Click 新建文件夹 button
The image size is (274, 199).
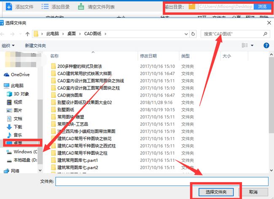pos(35,46)
